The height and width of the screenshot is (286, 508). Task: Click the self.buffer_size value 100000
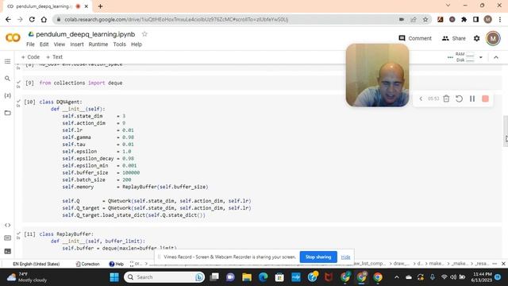tap(131, 173)
